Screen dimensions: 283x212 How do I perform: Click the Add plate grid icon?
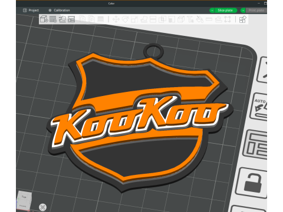pos(53,19)
